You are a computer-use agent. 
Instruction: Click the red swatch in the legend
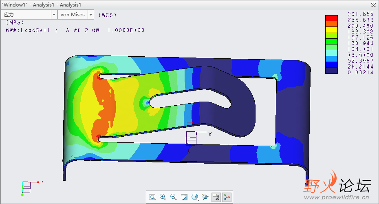(331, 18)
